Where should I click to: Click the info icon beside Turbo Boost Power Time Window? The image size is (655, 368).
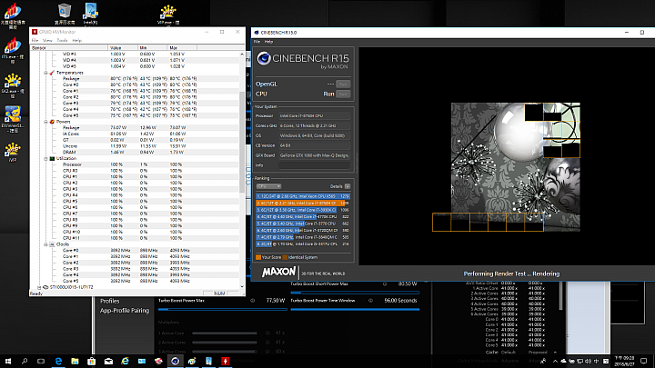370,301
